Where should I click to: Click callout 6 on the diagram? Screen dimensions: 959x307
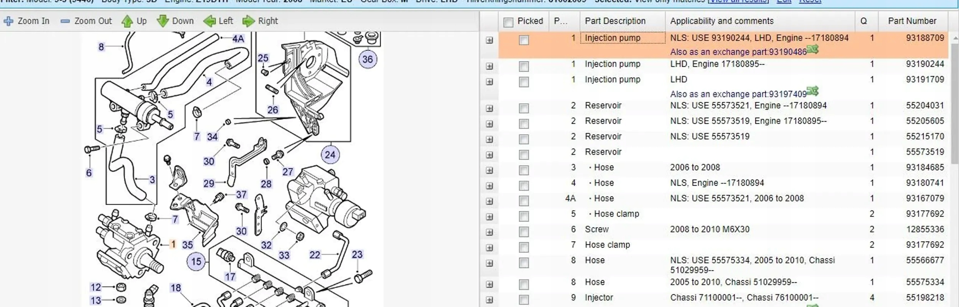[89, 173]
